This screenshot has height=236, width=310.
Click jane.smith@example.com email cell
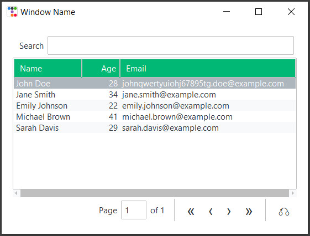coord(208,95)
